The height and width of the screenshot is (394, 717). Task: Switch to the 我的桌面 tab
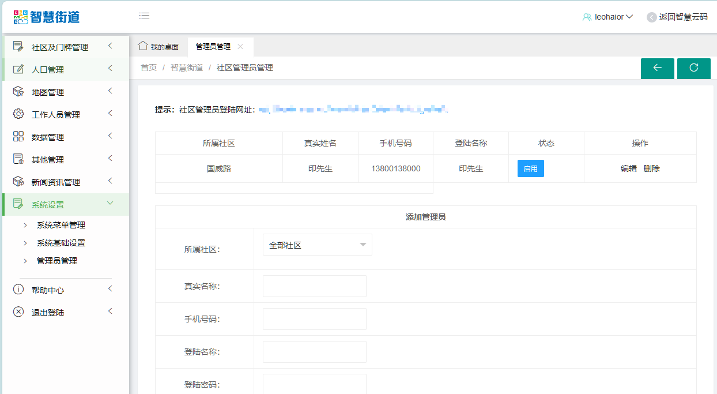[159, 47]
